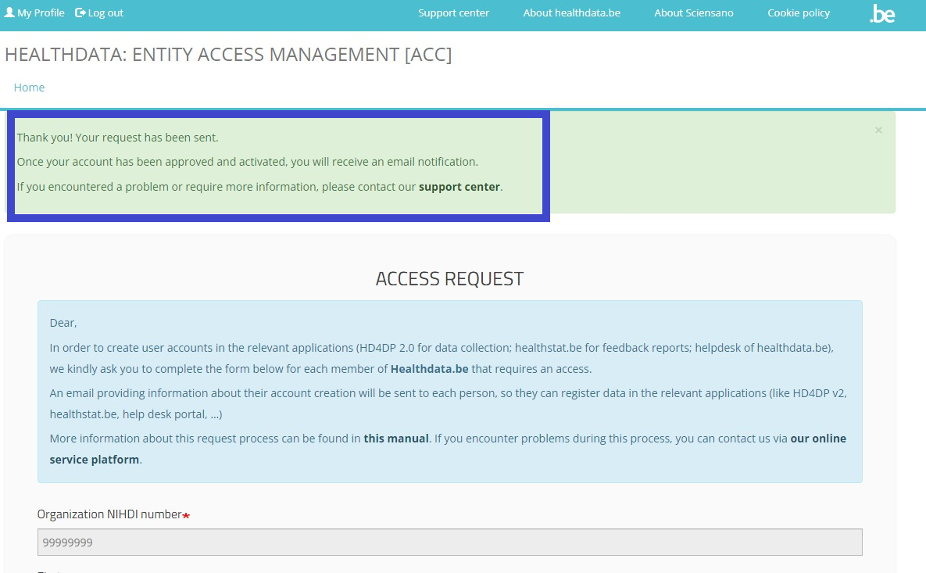
Task: Go to About healthdata.be page
Action: [571, 13]
